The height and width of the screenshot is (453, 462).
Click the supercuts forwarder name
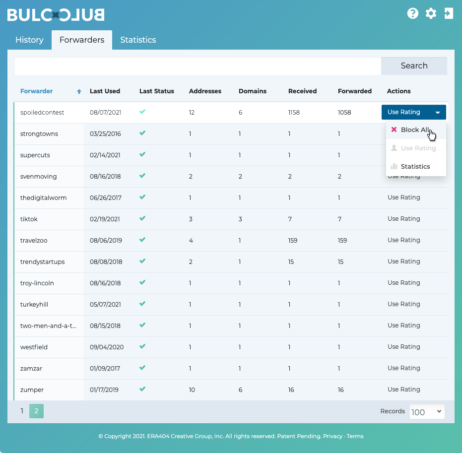pyautogui.click(x=35, y=155)
